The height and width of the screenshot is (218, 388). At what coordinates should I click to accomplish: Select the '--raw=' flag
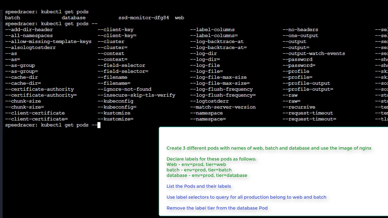pos(292,101)
